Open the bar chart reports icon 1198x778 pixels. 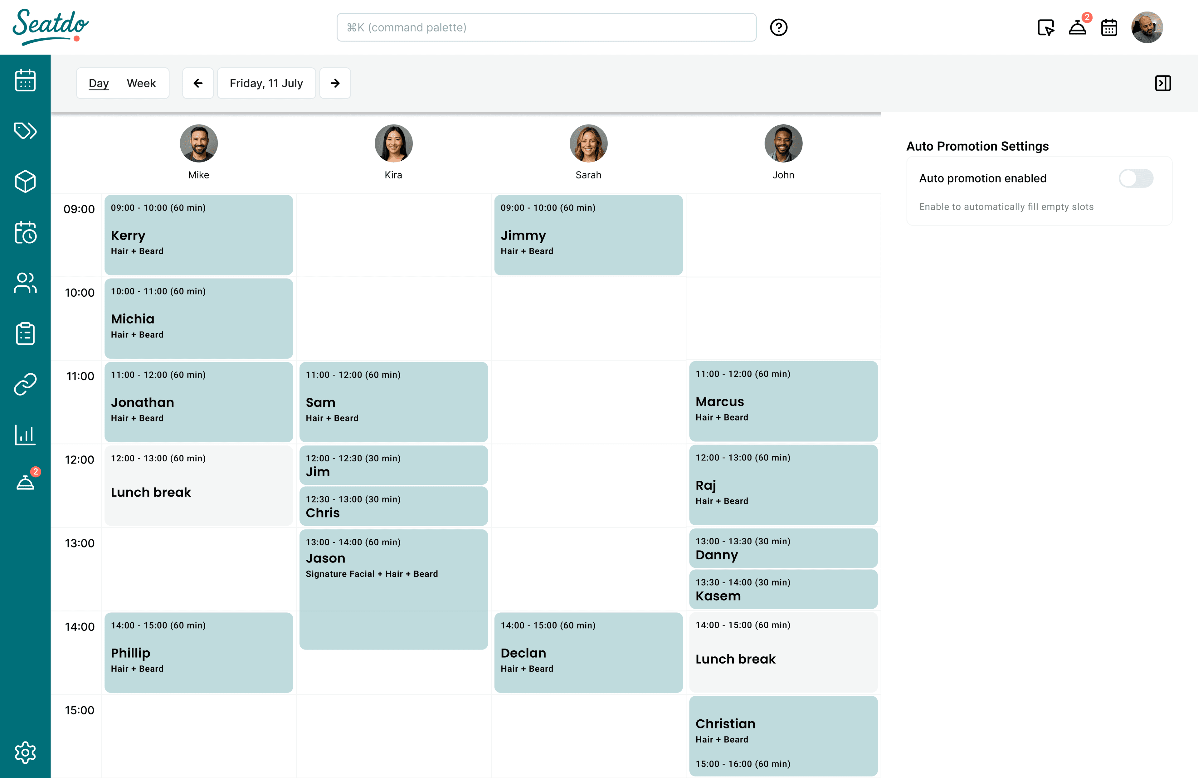pyautogui.click(x=25, y=435)
